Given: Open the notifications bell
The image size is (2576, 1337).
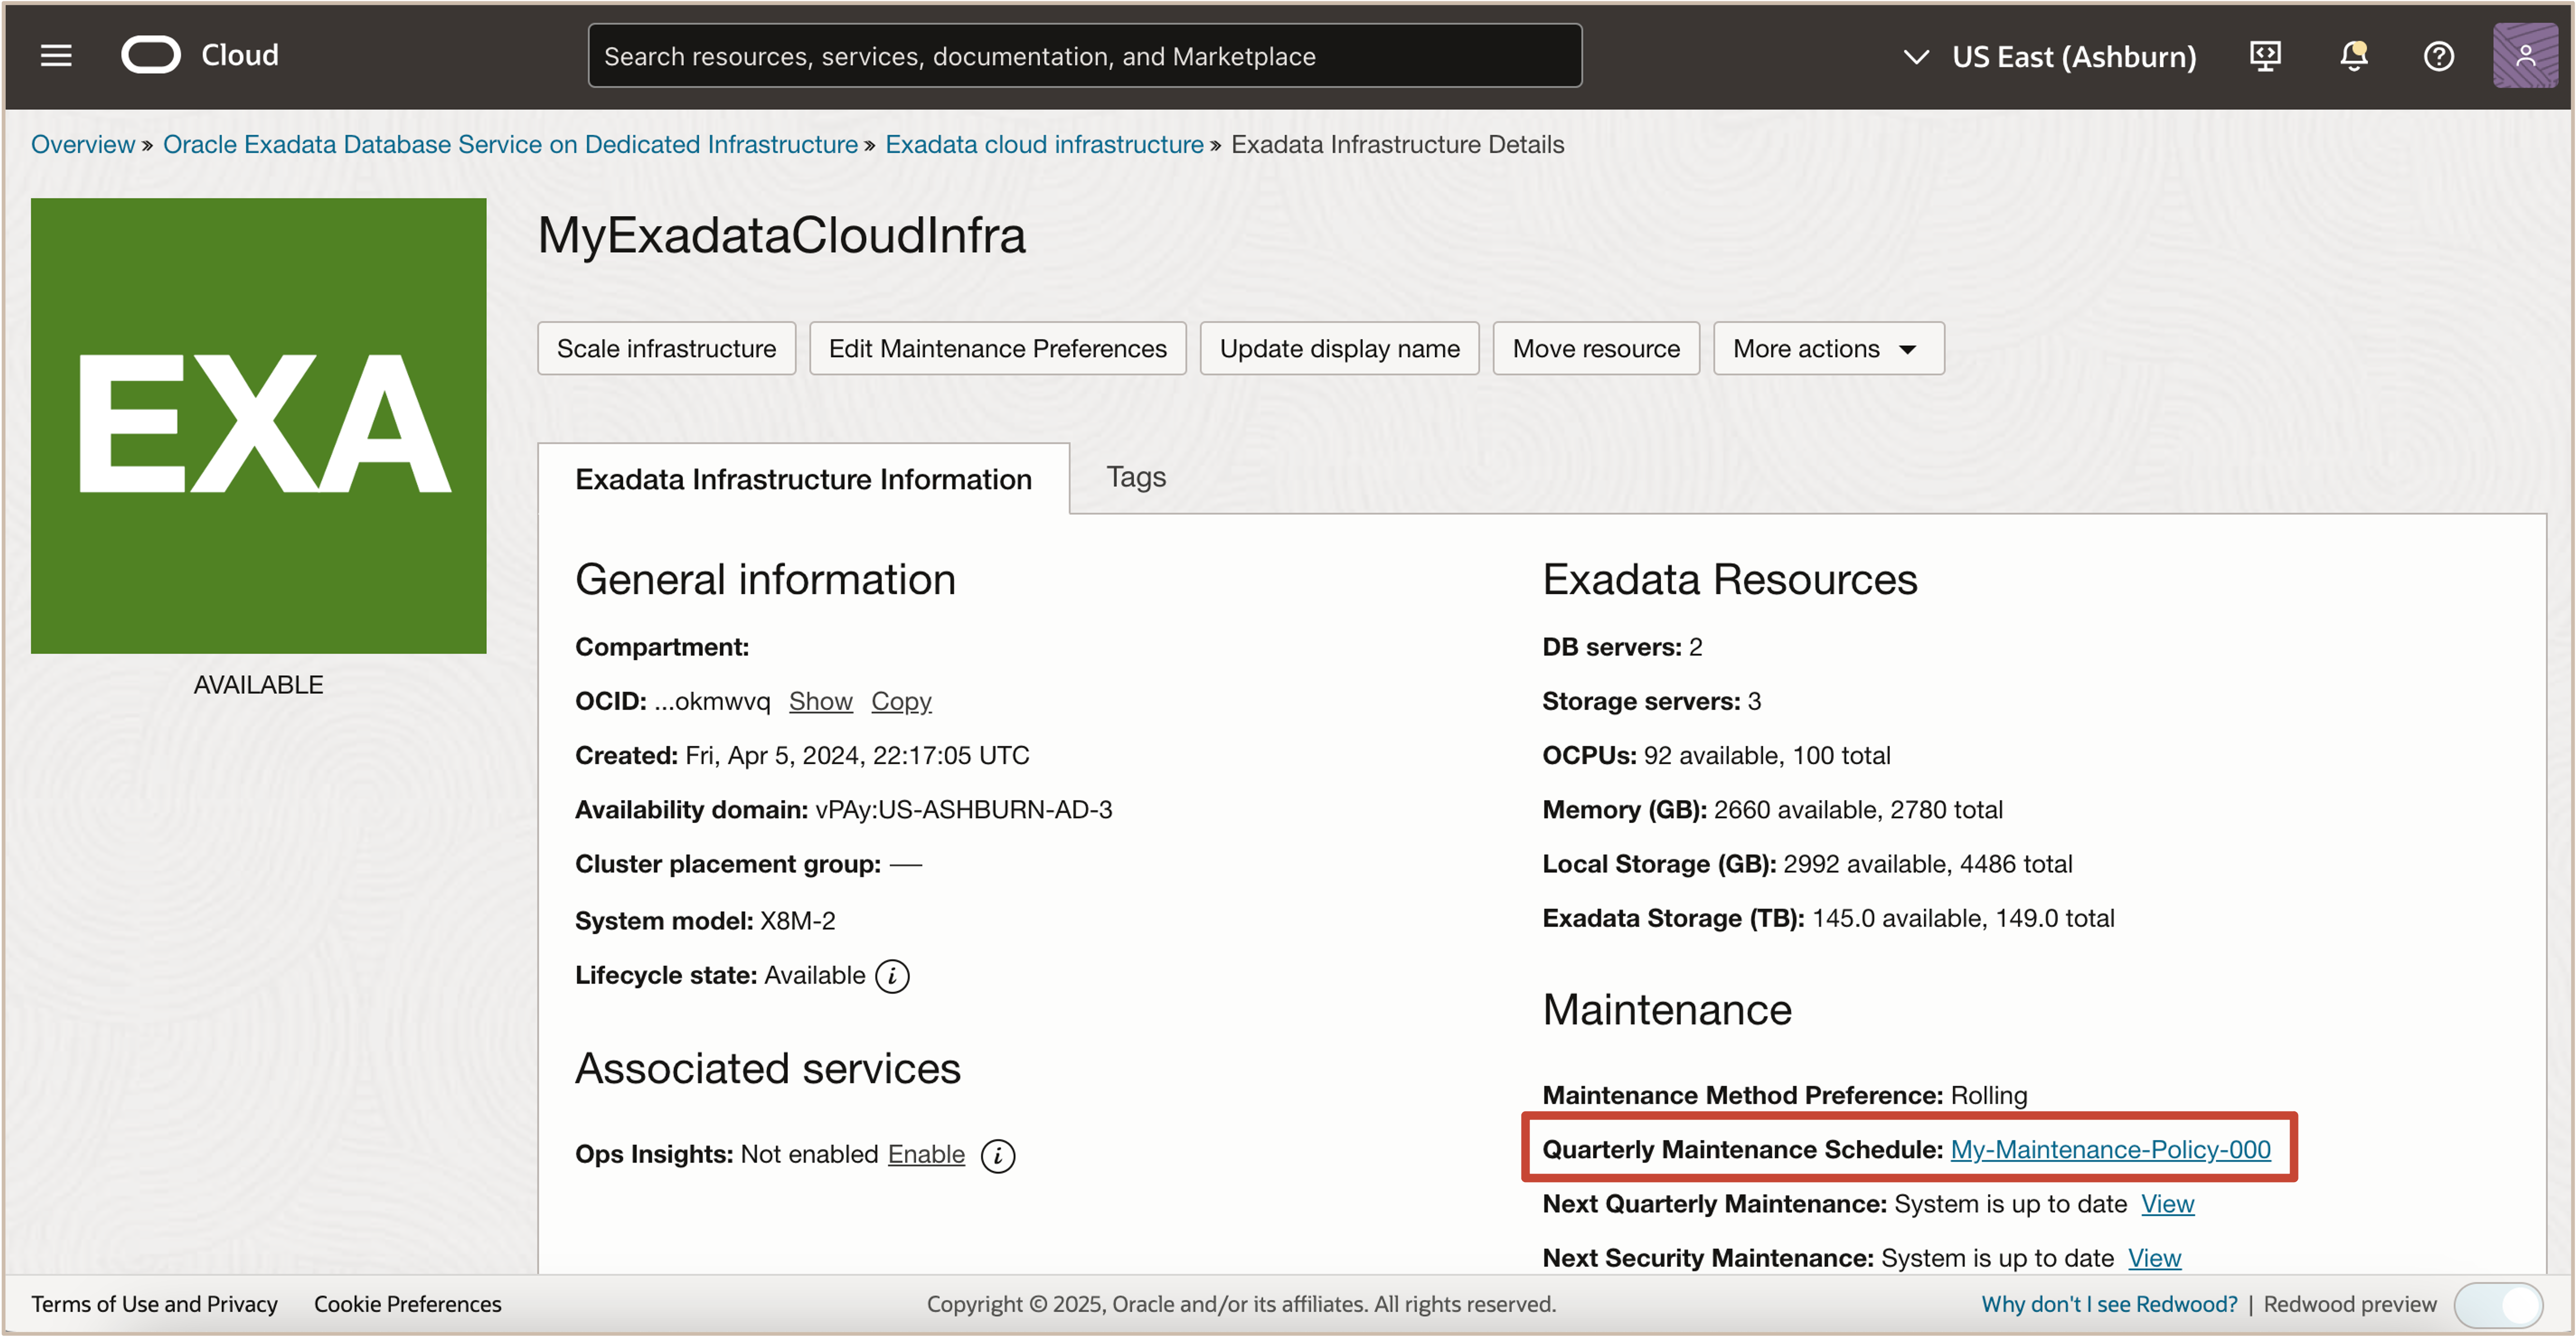Looking at the screenshot, I should click(x=2353, y=56).
